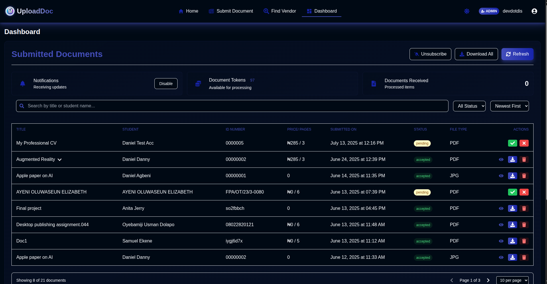
Task: Click student name Samuel Ekene
Action: coord(137,241)
